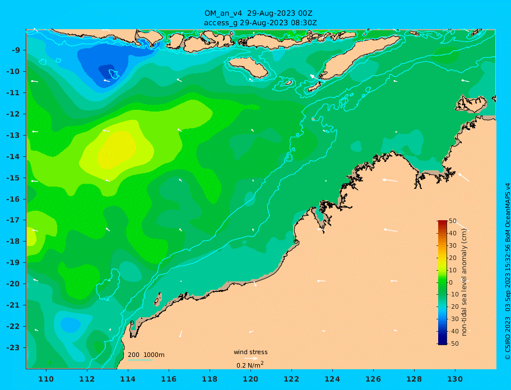
Task: Click latitude label -18 on y-axis
Action: tap(13, 242)
